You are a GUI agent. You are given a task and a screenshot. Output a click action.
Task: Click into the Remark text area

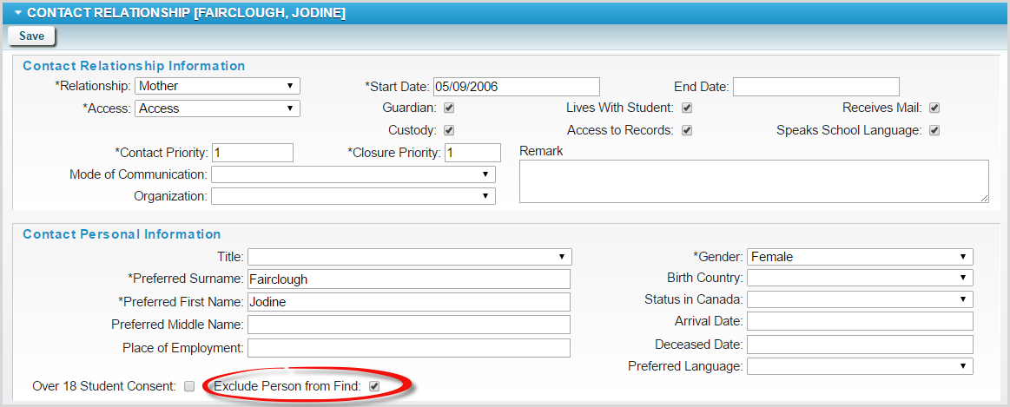click(x=754, y=181)
